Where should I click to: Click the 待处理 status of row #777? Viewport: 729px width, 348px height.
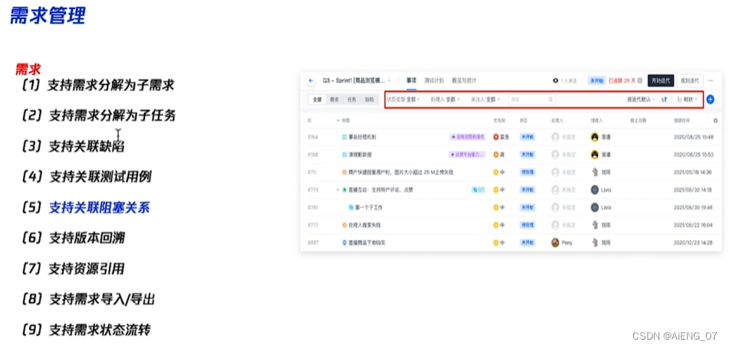point(527,225)
